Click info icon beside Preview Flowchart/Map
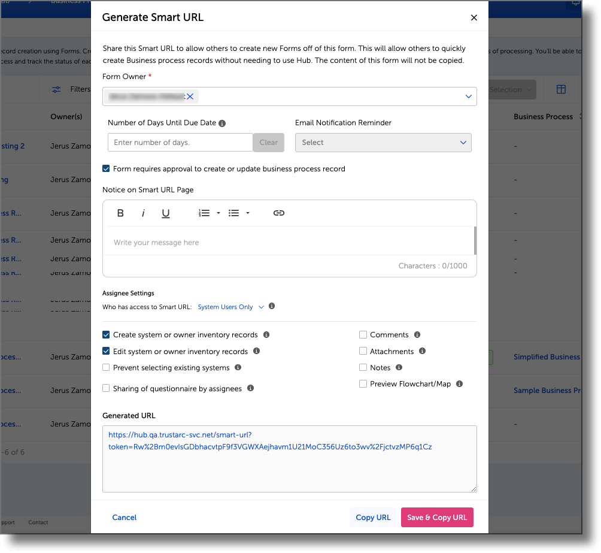601x553 pixels. click(459, 383)
